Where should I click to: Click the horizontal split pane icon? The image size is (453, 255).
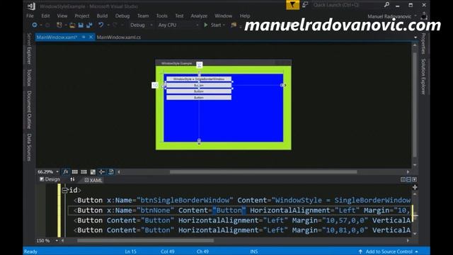click(x=409, y=179)
